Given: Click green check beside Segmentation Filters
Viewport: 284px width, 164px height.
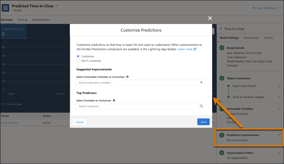Looking at the screenshot, I should (x=222, y=153).
